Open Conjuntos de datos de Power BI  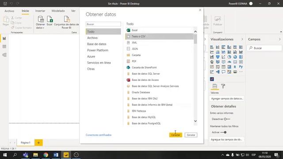pyautogui.click(x=66, y=23)
